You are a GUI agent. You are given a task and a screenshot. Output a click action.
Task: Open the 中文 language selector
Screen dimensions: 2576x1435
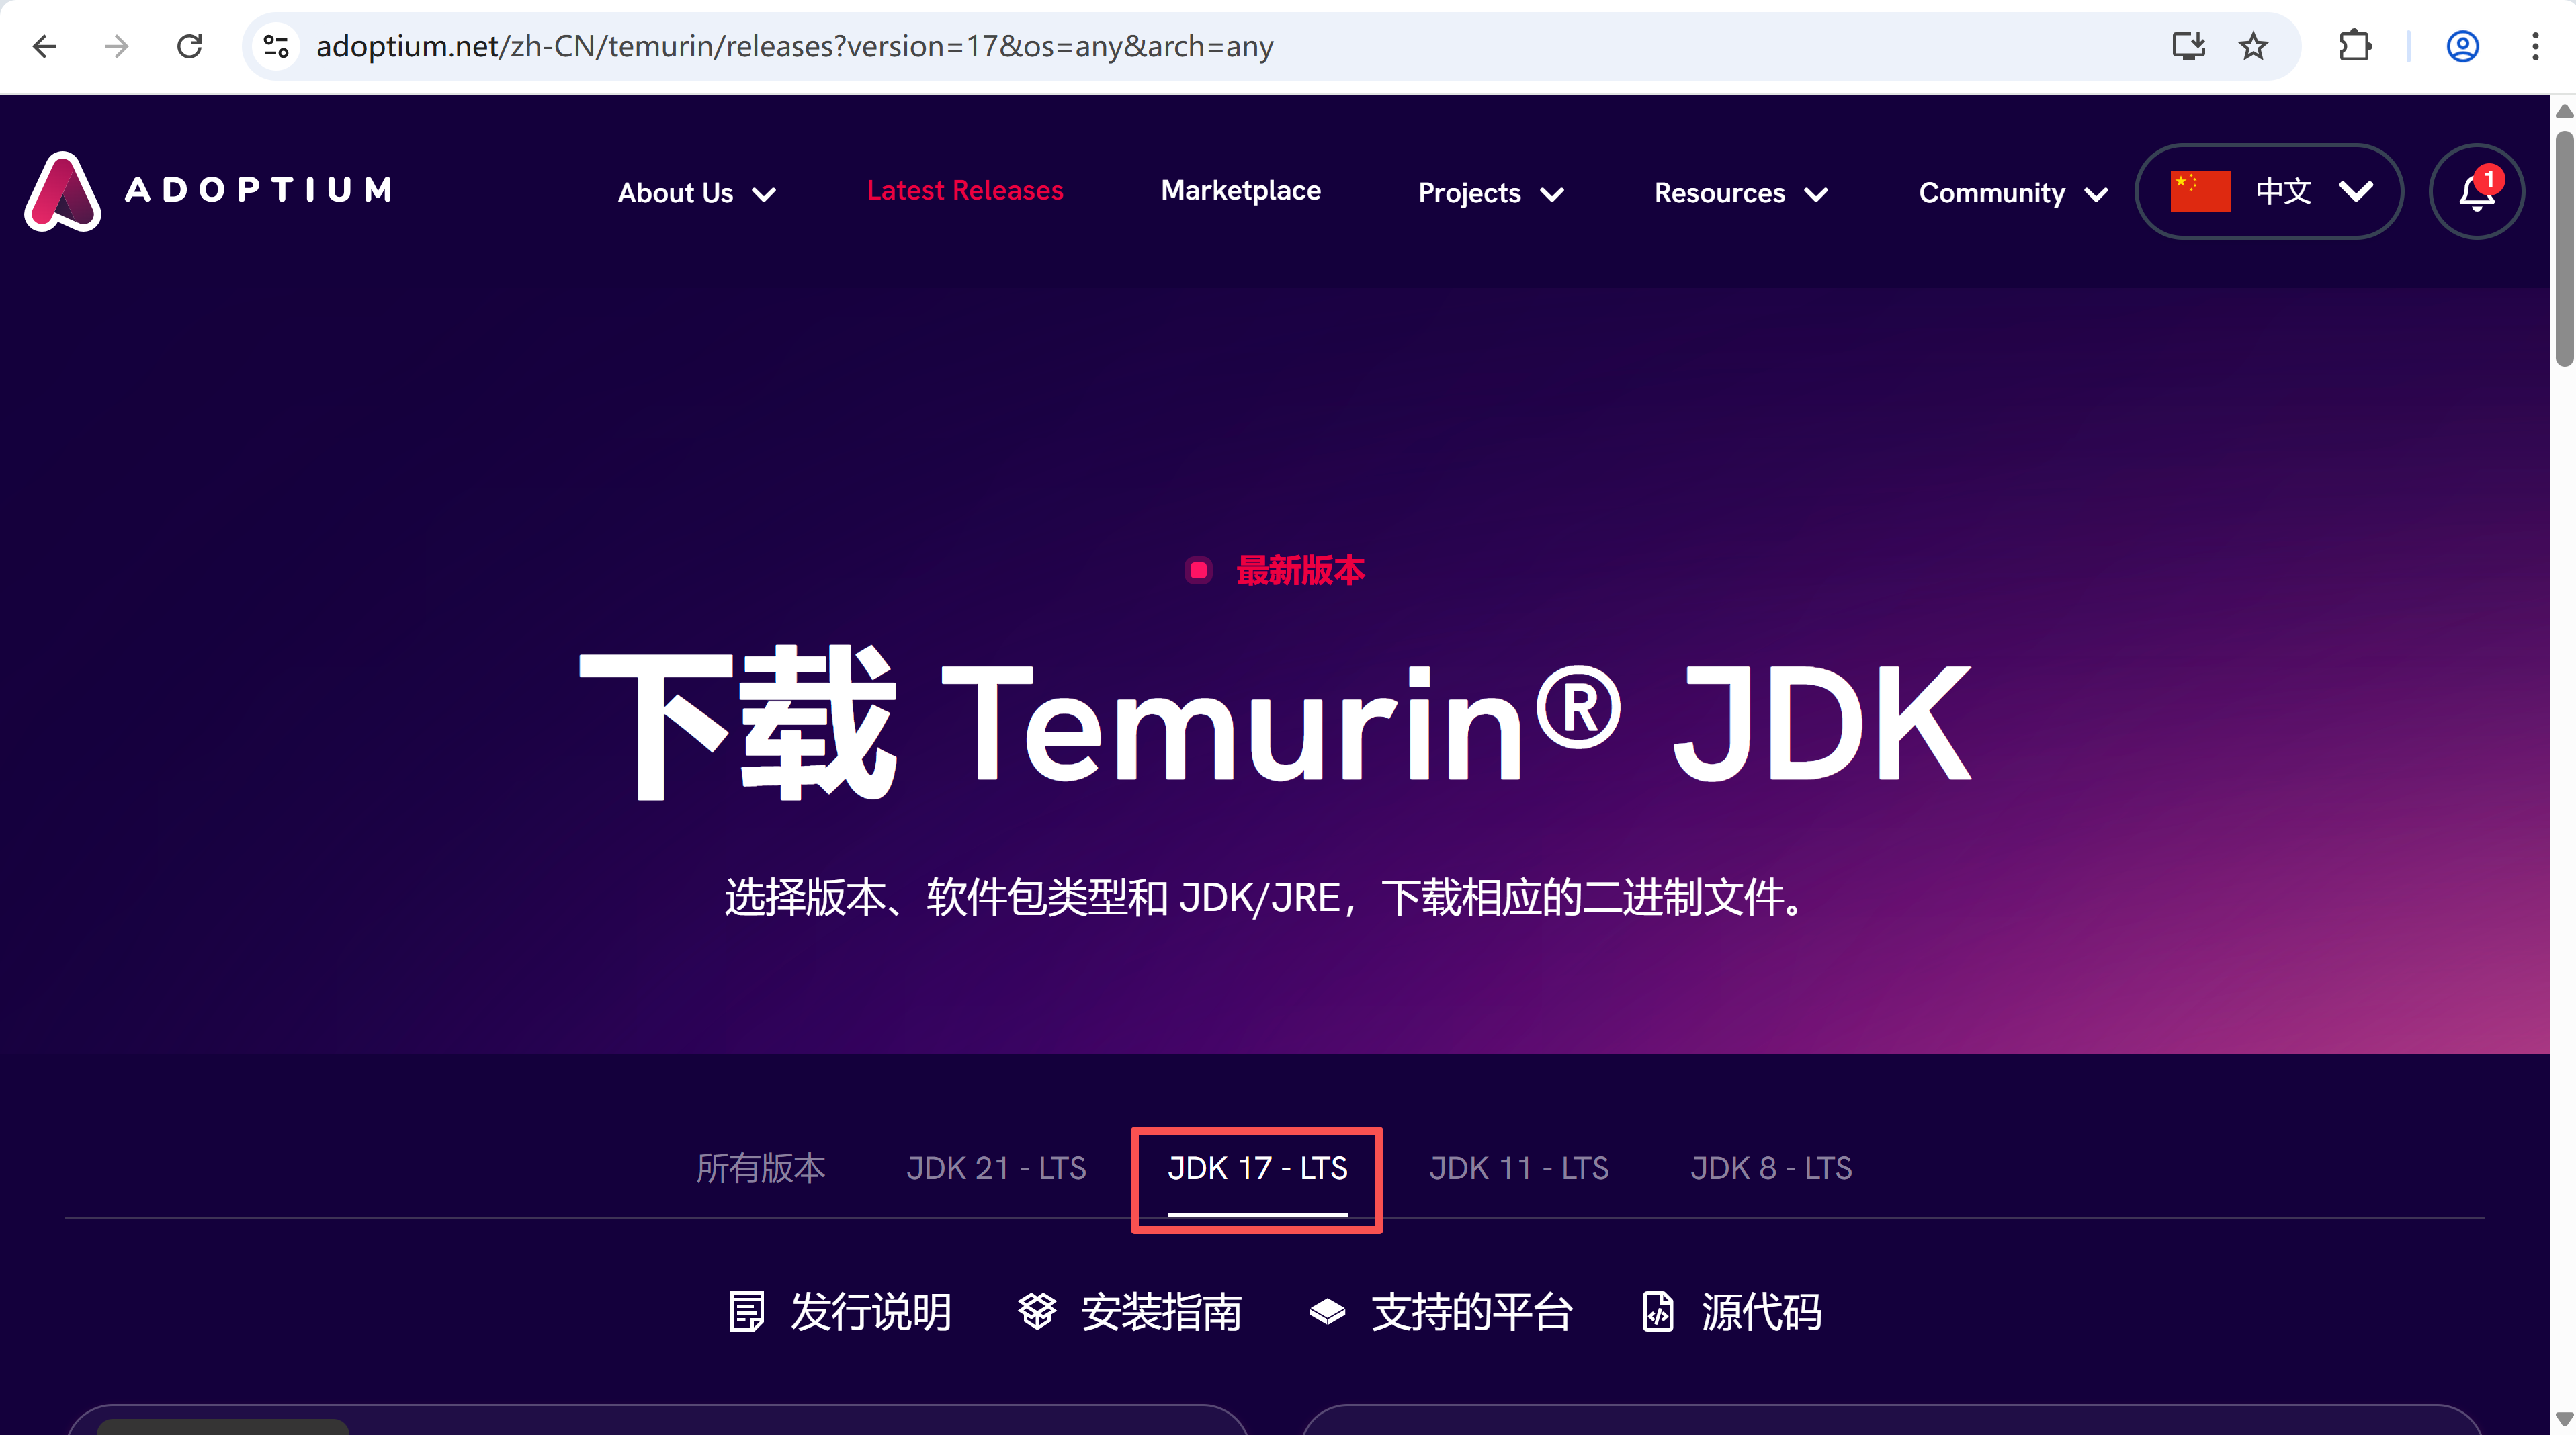point(2269,191)
